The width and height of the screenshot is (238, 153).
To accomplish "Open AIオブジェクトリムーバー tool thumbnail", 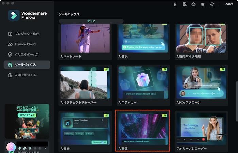I will (x=85, y=83).
